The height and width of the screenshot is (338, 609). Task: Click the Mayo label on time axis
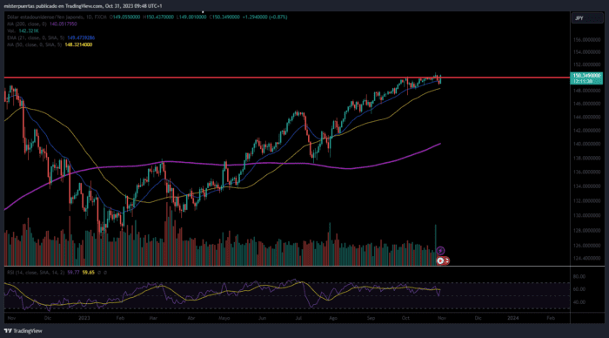224,318
